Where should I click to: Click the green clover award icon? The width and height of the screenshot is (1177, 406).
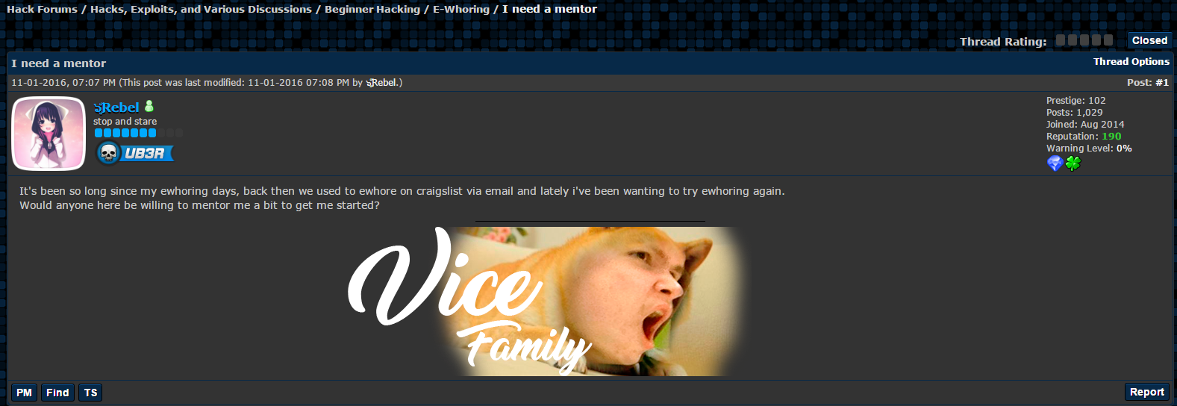pos(1073,163)
